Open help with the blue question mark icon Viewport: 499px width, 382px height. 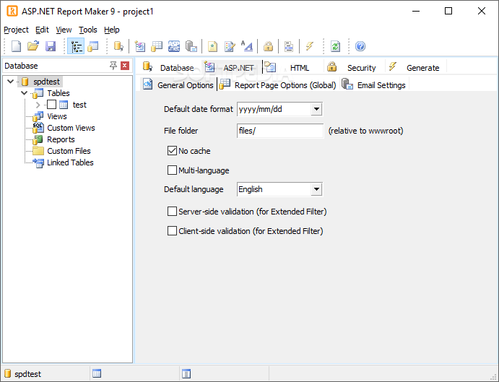tap(360, 46)
